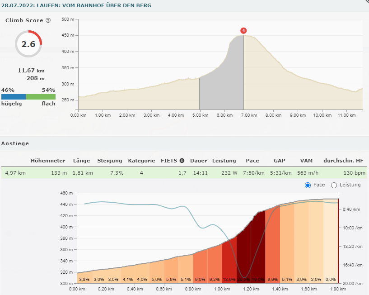Image resolution: width=369 pixels, height=295 pixels.
Task: Click the durchschn. HF column header
Action: point(344,161)
